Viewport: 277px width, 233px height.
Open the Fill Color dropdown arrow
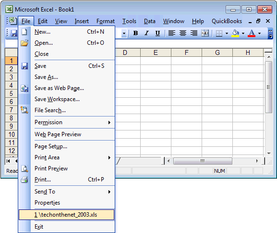pyautogui.click(x=243, y=33)
